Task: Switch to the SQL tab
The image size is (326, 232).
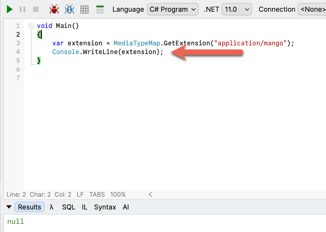Action: tap(68, 207)
